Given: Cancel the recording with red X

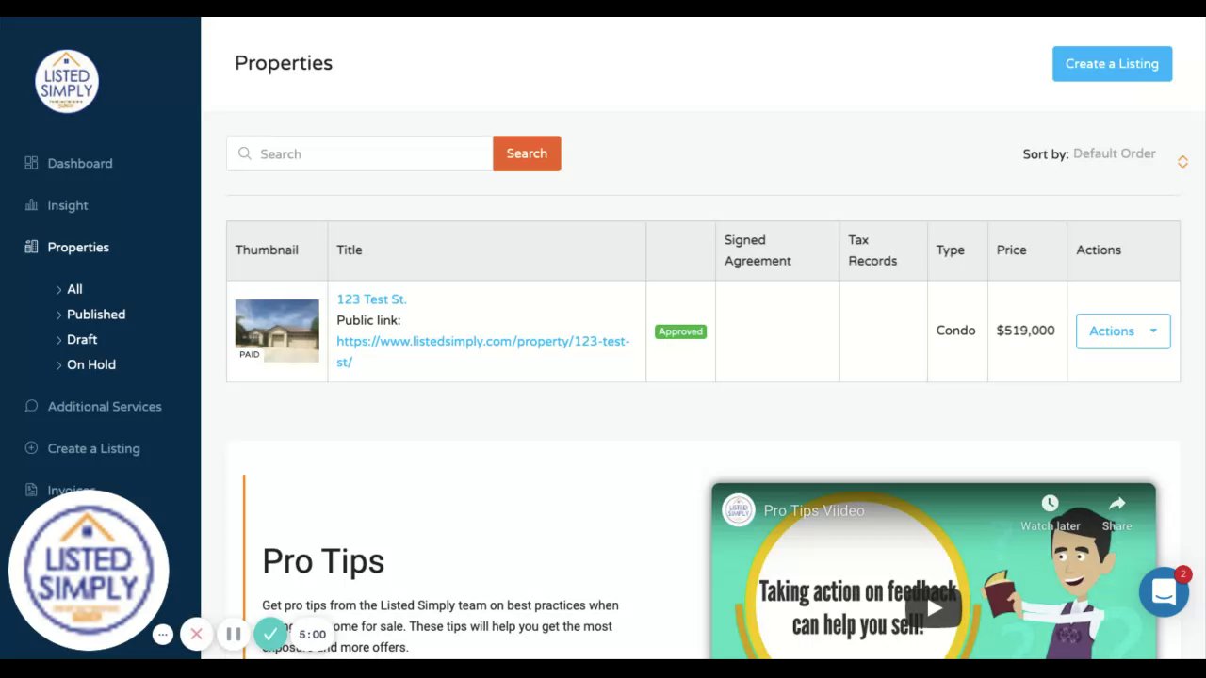Looking at the screenshot, I should pos(196,634).
